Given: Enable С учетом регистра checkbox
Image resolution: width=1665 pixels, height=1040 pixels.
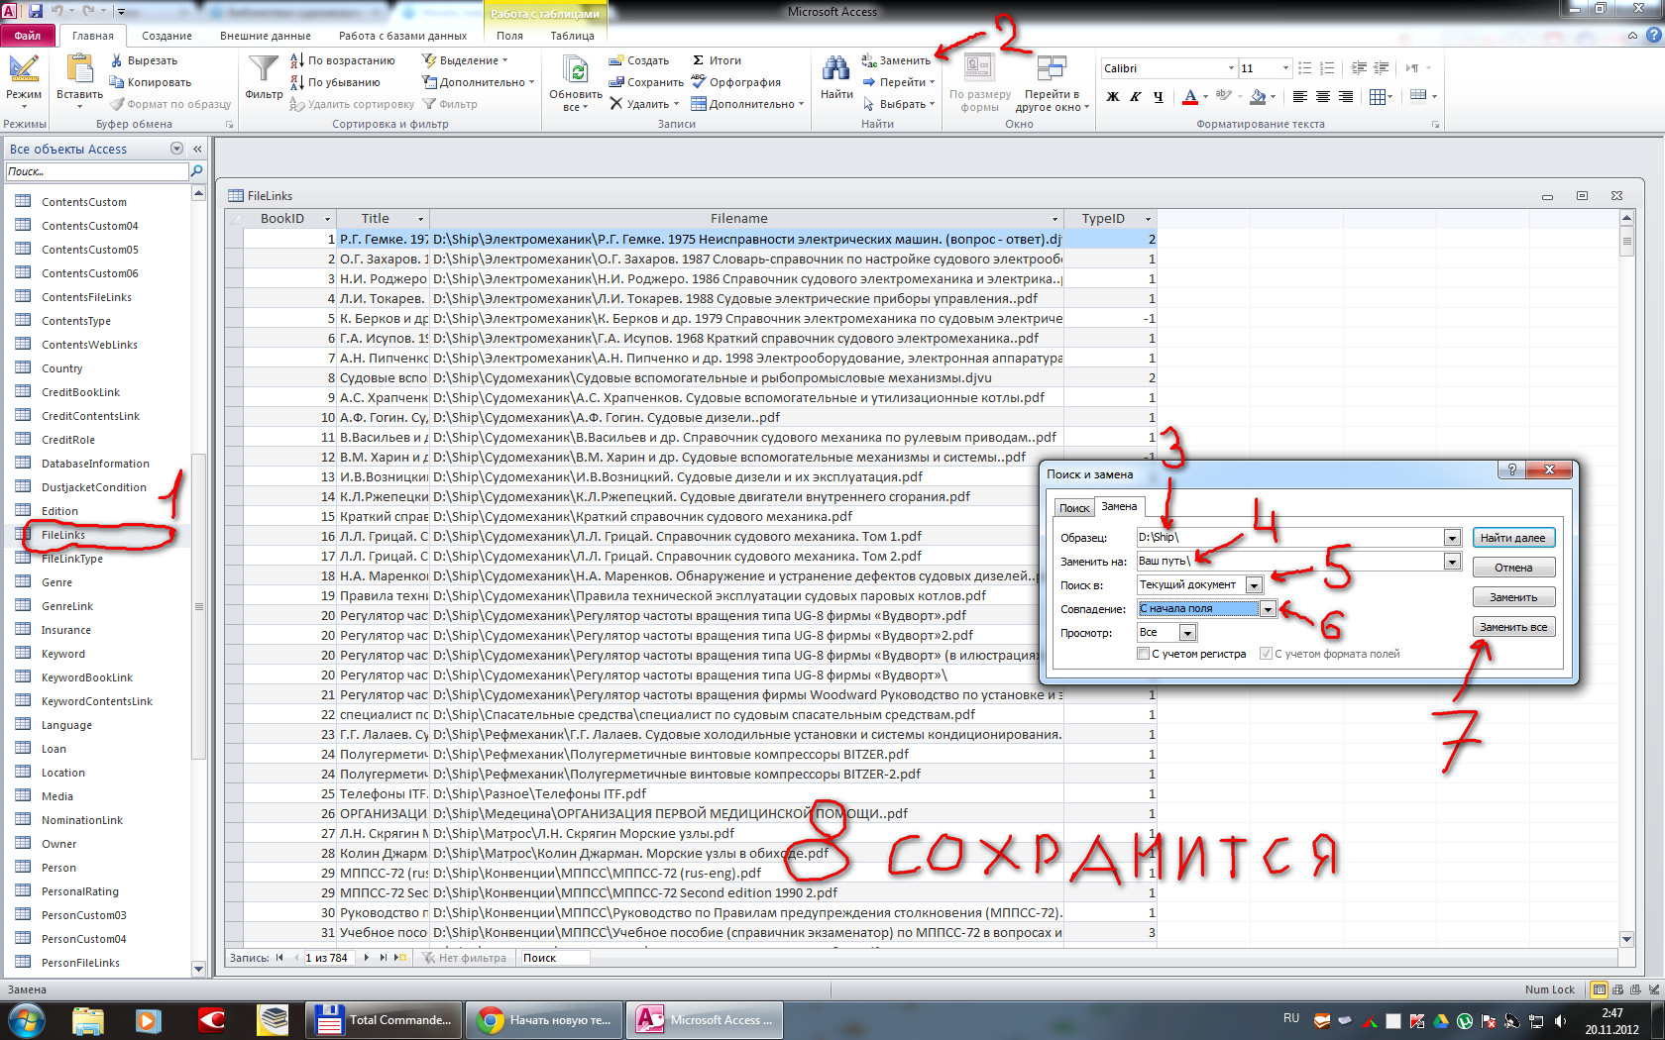Looking at the screenshot, I should [1142, 654].
